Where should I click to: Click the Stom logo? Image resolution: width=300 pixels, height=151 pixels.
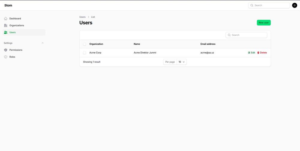8,5
